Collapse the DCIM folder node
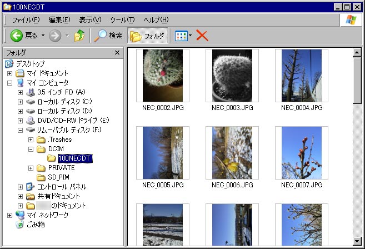The width and height of the screenshot is (365, 249). pyautogui.click(x=31, y=149)
